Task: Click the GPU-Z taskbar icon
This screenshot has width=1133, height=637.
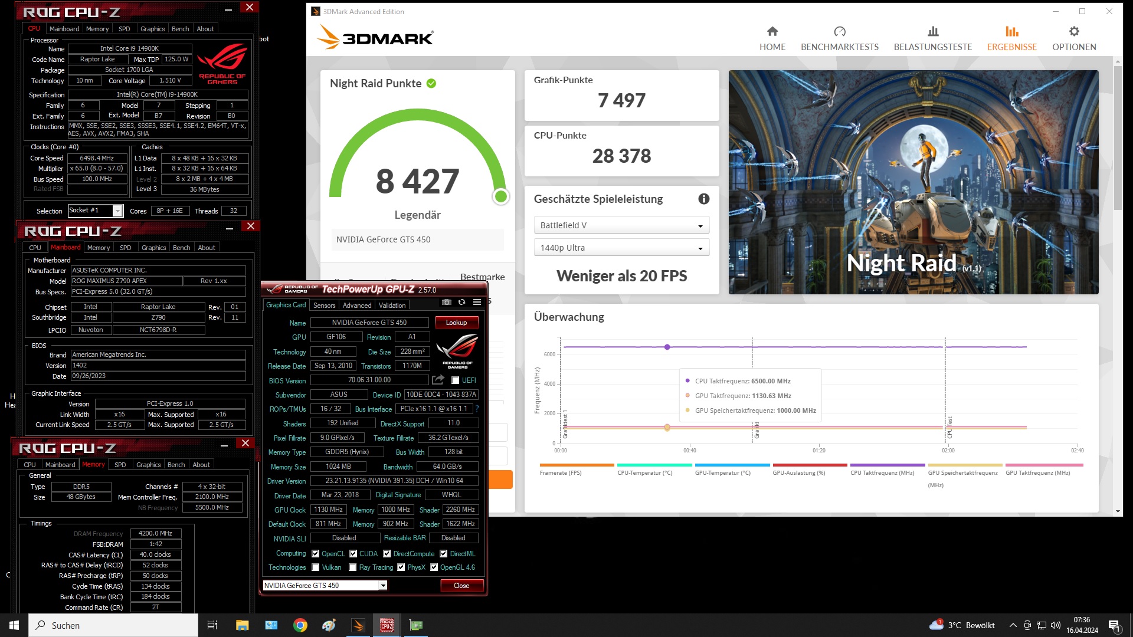Action: point(415,625)
